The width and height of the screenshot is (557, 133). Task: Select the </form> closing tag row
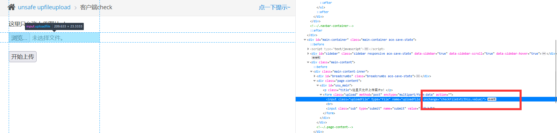click(x=329, y=113)
